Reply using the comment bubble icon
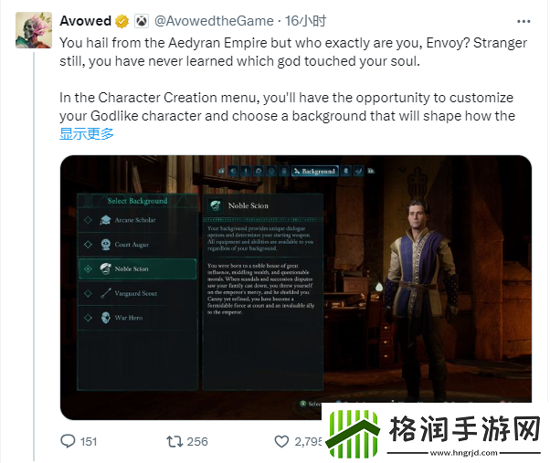 click(68, 441)
